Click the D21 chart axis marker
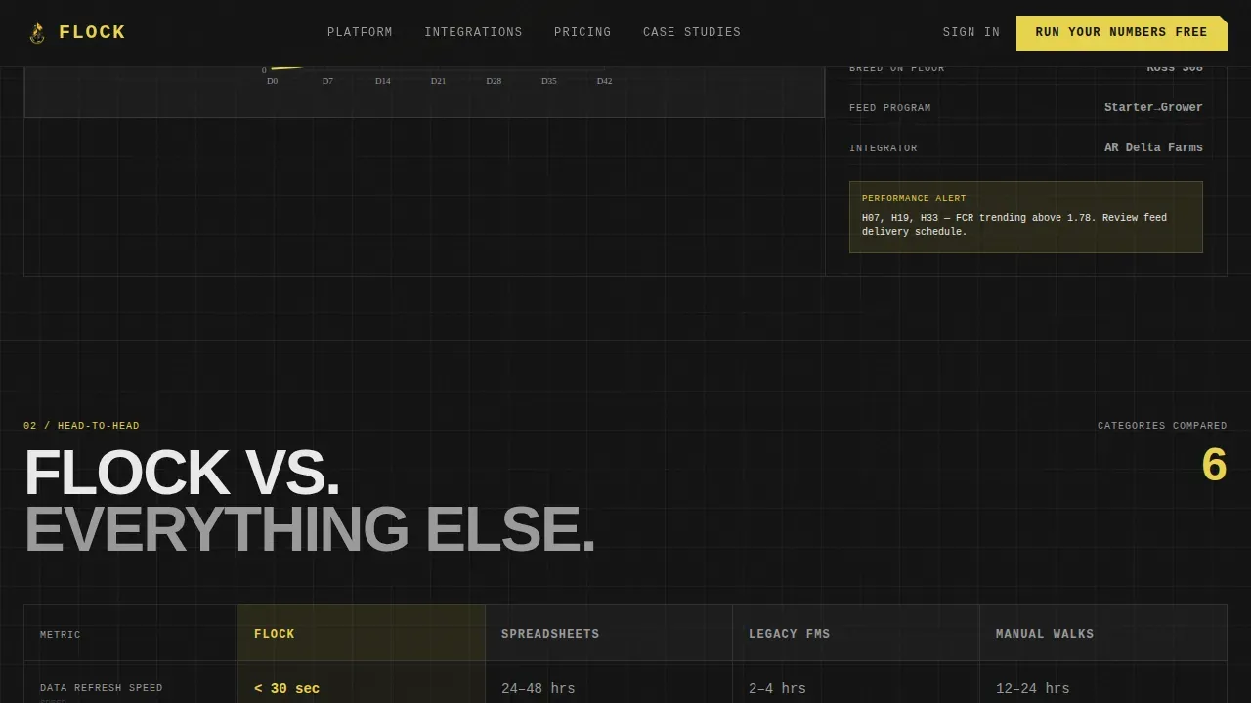The image size is (1251, 703). pyautogui.click(x=438, y=81)
